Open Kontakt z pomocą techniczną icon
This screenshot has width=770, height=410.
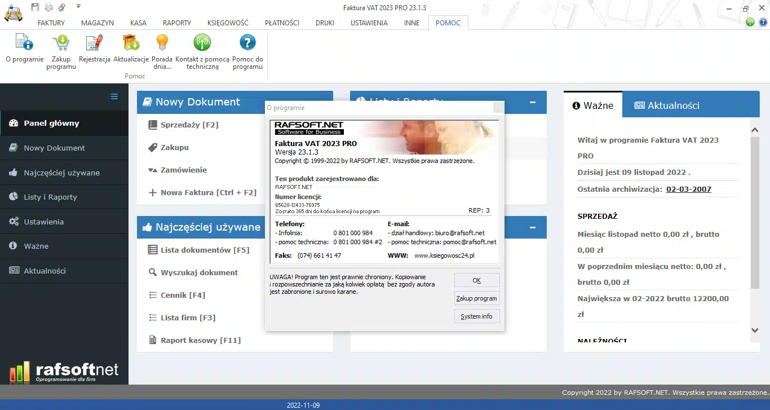point(202,43)
